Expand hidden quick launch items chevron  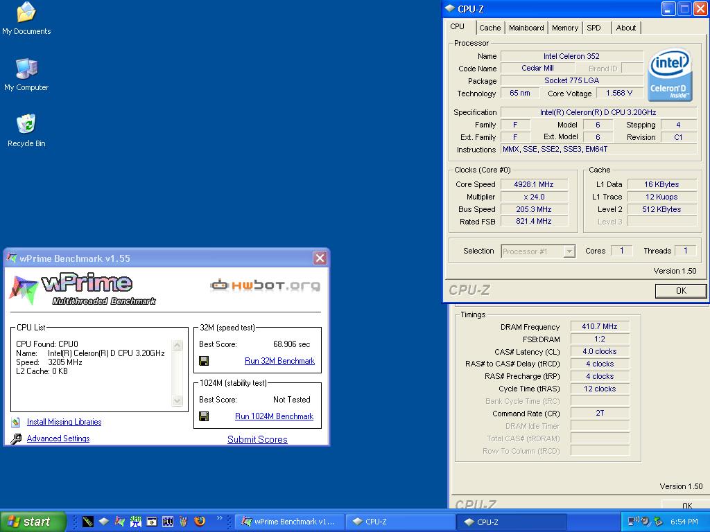click(x=220, y=518)
